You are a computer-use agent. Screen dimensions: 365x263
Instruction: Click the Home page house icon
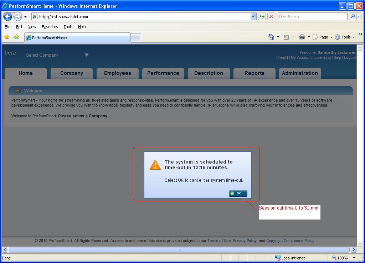point(271,37)
